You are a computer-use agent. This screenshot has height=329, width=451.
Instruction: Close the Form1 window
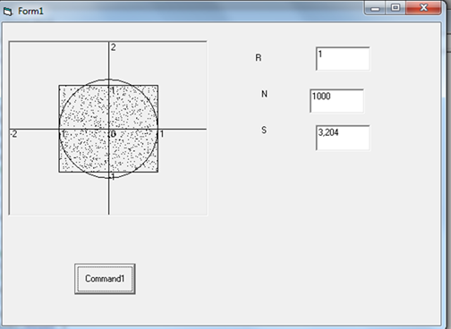tap(423, 8)
